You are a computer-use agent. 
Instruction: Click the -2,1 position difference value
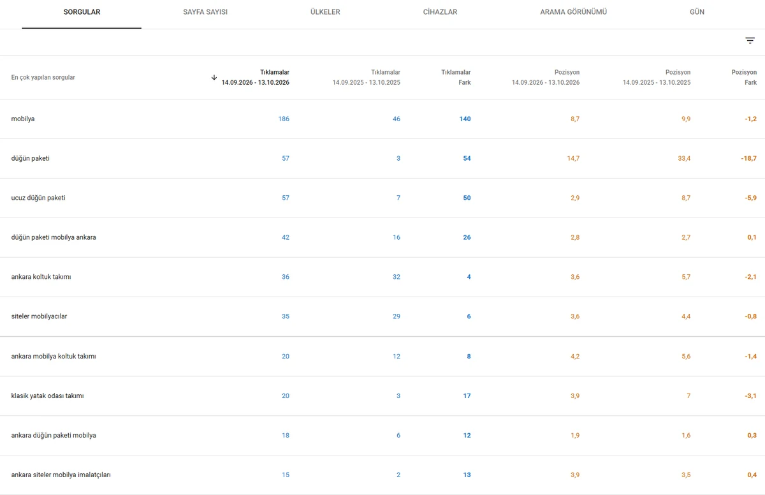click(x=751, y=277)
